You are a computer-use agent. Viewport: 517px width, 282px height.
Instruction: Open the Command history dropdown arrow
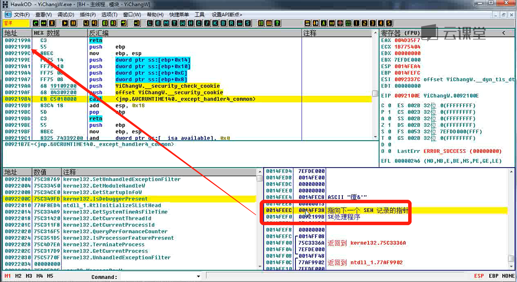click(198, 276)
